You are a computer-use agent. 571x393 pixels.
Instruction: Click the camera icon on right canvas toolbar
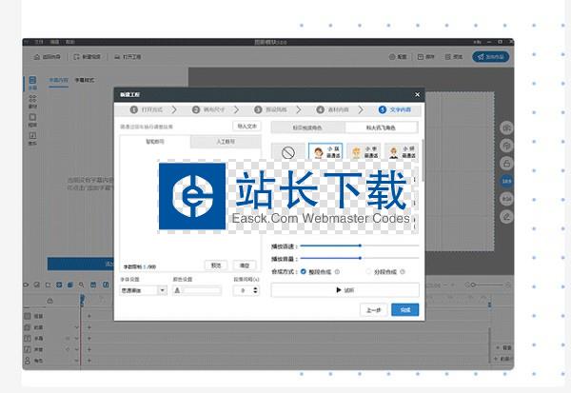tap(506, 128)
